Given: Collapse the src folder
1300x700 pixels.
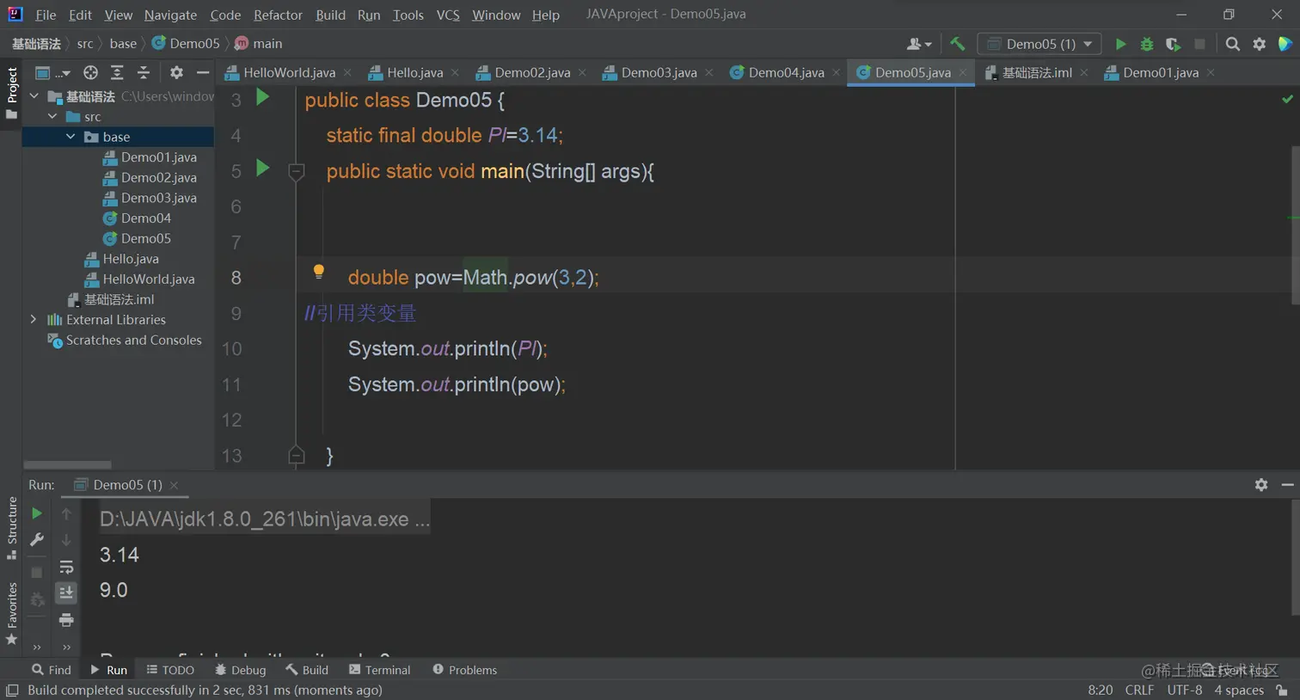Looking at the screenshot, I should (x=52, y=116).
